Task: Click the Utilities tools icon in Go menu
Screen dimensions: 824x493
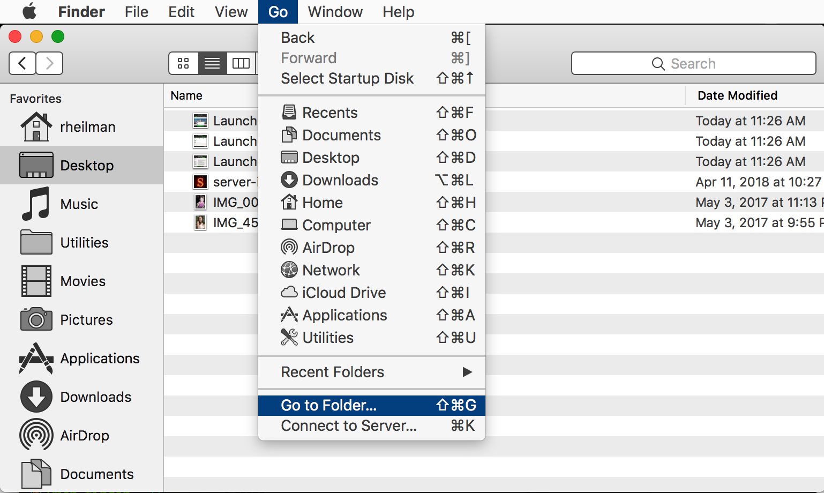Action: 289,337
